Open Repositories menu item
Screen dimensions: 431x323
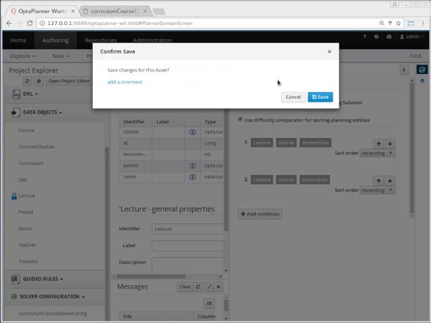tap(100, 40)
